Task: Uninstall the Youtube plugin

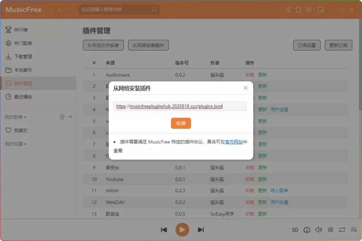Action: (x=250, y=179)
